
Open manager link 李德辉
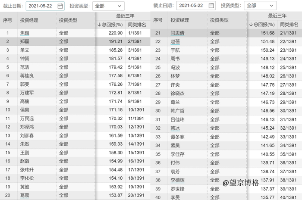177,180
